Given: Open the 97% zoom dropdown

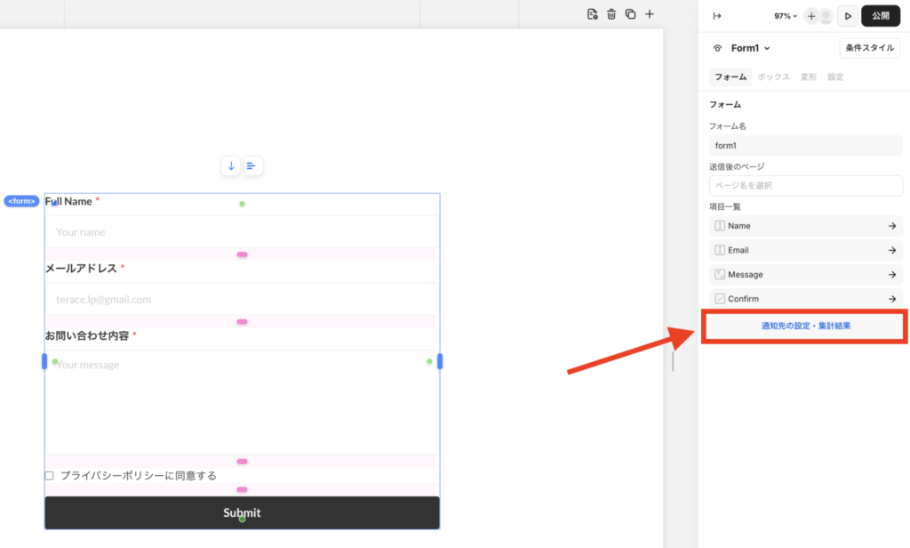Looking at the screenshot, I should 786,16.
